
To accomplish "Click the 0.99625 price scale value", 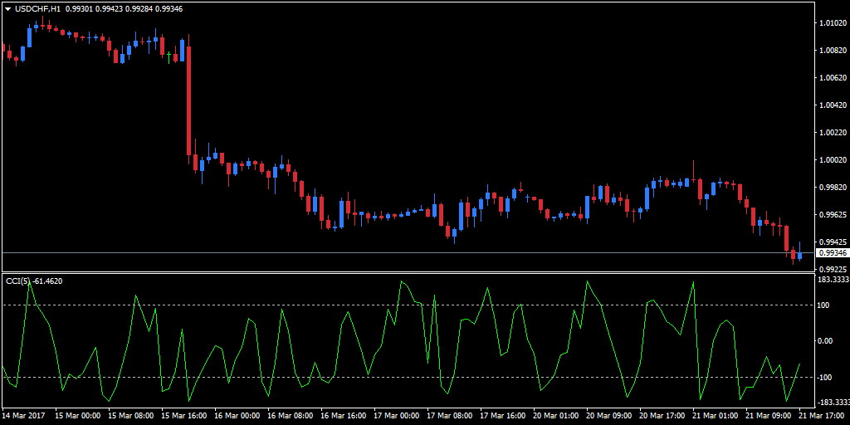I will pos(832,215).
